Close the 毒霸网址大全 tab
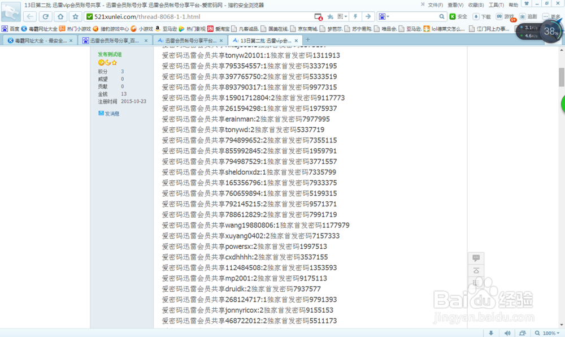 (71, 41)
